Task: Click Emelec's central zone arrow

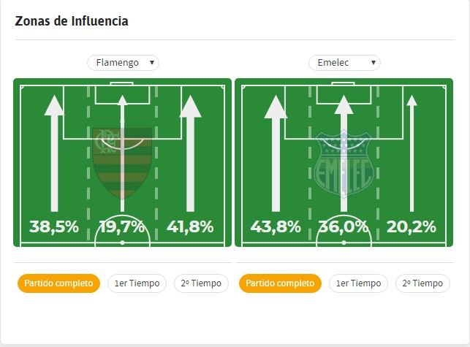Action: [344, 153]
